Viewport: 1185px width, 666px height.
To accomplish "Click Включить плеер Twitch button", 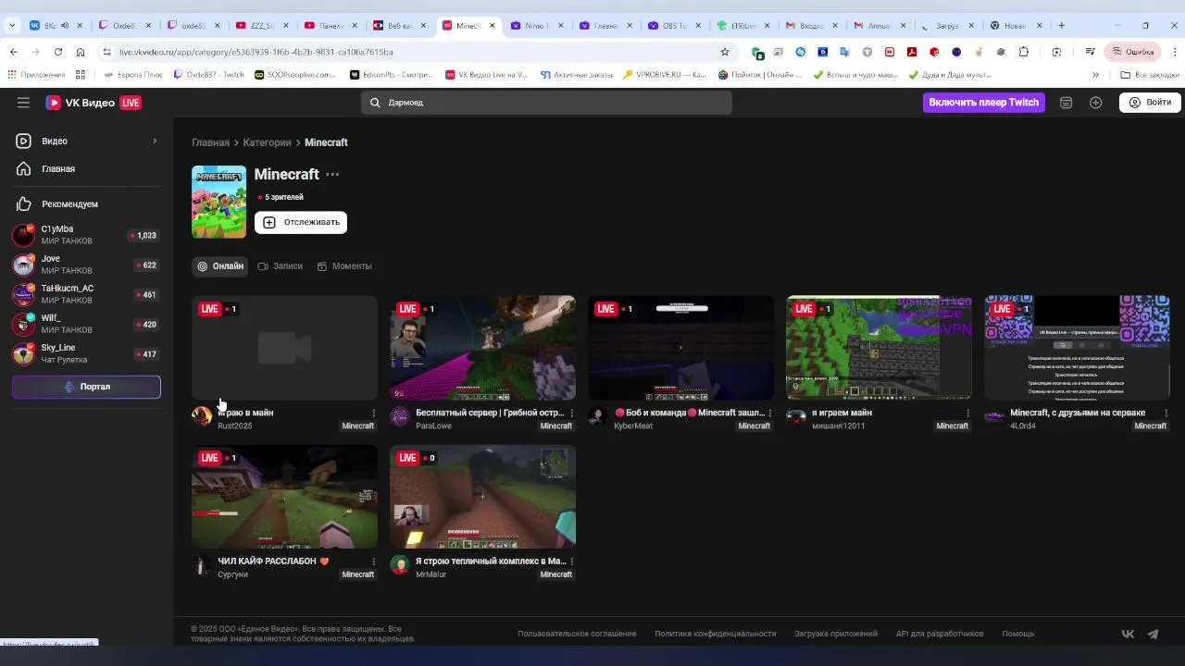I will tap(984, 103).
